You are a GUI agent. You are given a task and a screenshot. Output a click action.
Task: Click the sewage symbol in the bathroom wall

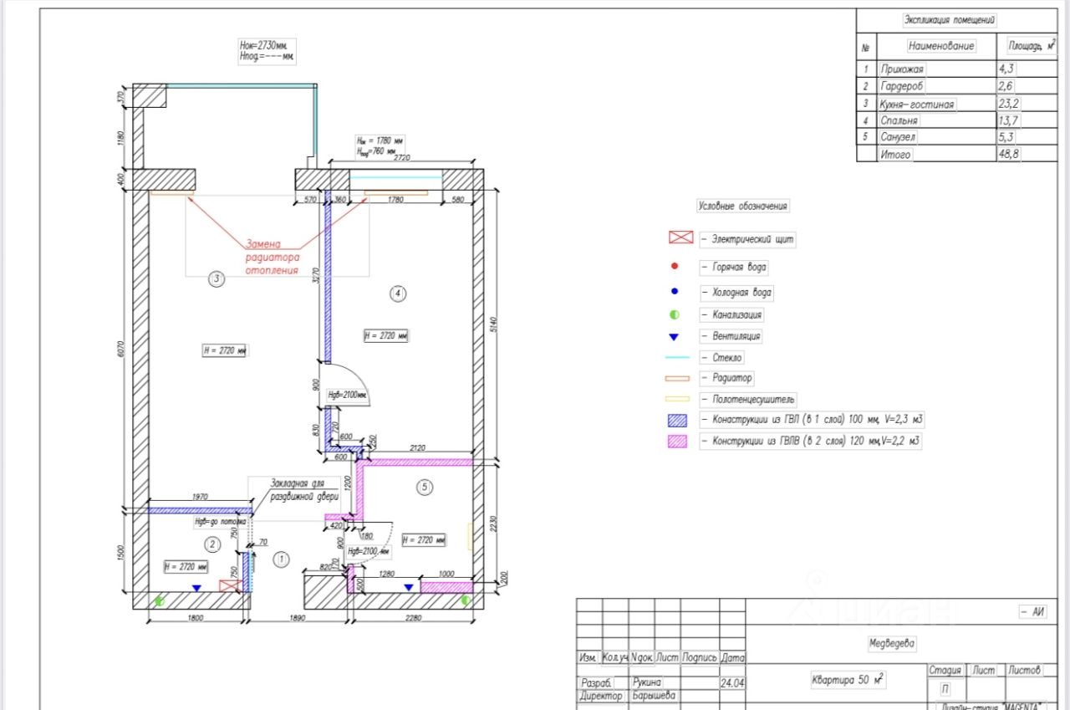(x=466, y=600)
